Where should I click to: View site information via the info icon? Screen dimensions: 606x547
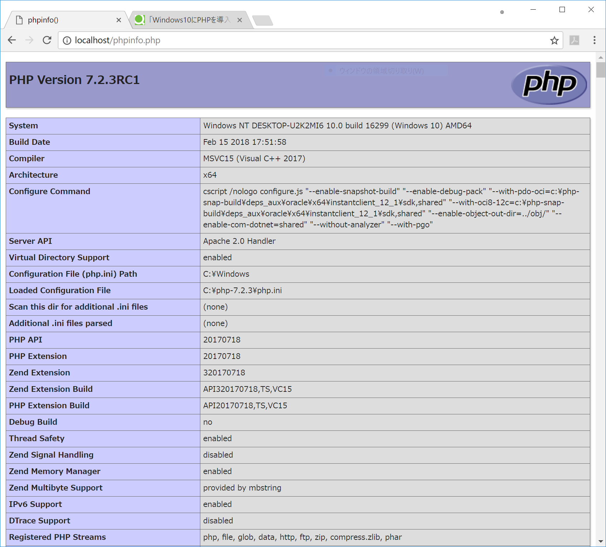(67, 40)
